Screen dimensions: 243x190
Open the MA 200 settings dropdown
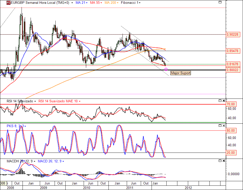click(x=117, y=3)
